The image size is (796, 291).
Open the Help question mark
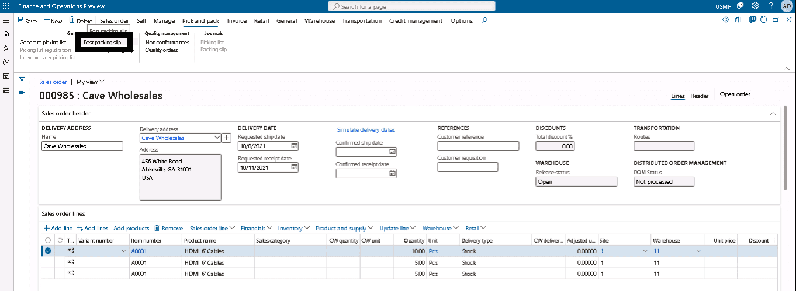pyautogui.click(x=771, y=6)
